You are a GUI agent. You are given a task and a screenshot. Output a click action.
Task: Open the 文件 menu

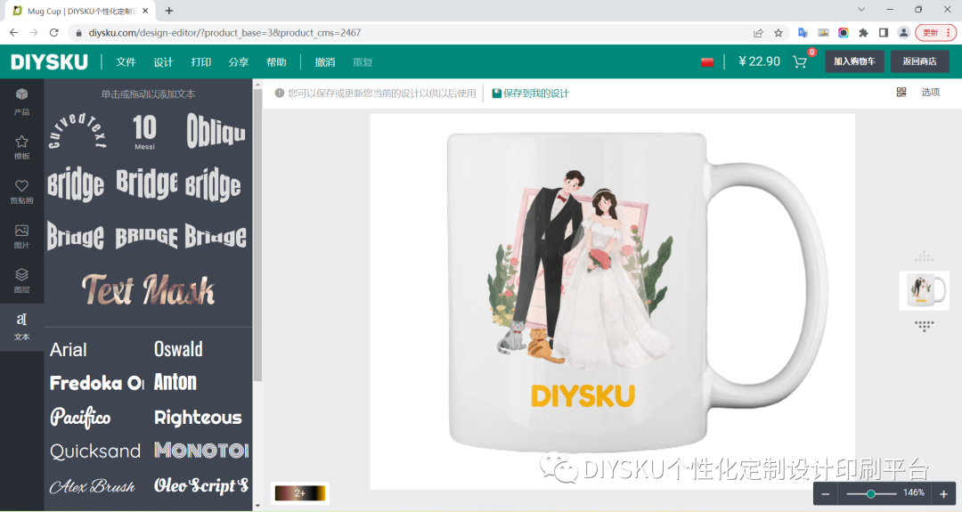point(126,62)
